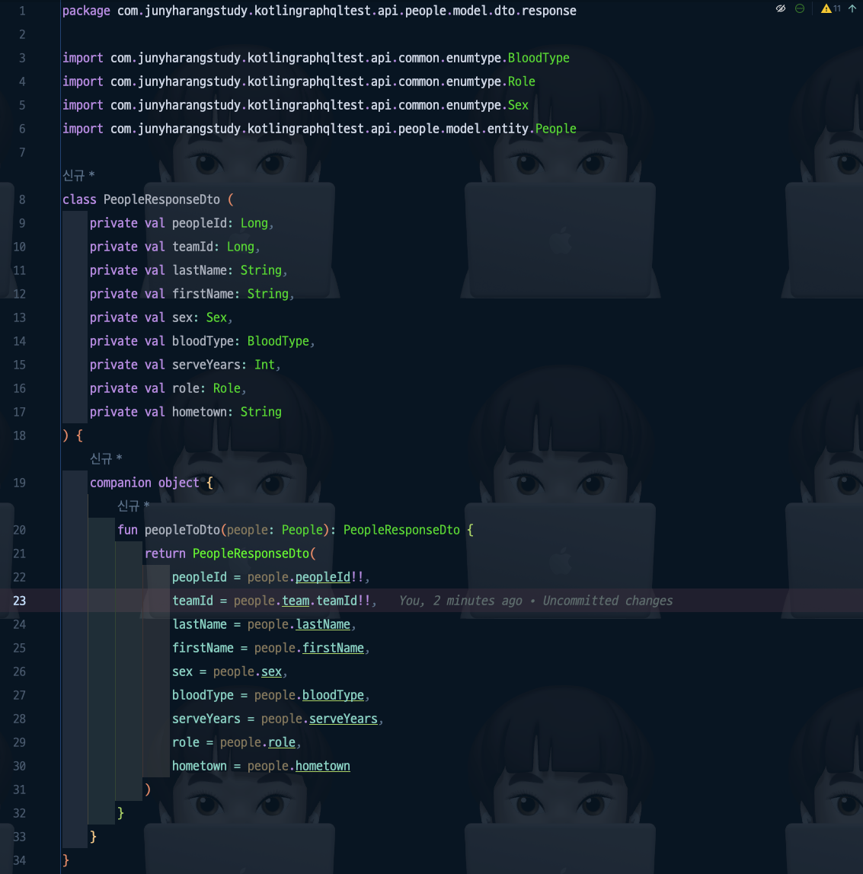Select underlined sex property on line 26

(x=271, y=671)
